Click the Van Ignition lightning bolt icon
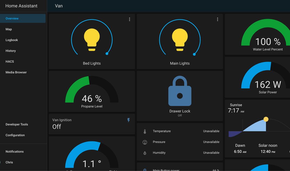 point(129,120)
